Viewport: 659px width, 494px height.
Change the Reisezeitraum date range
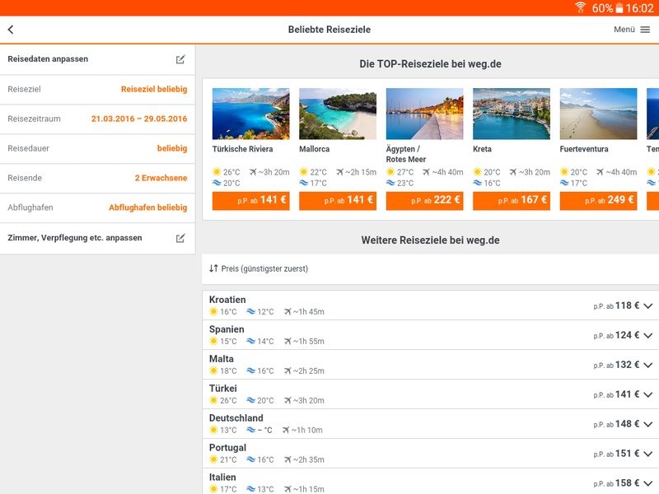(x=139, y=119)
